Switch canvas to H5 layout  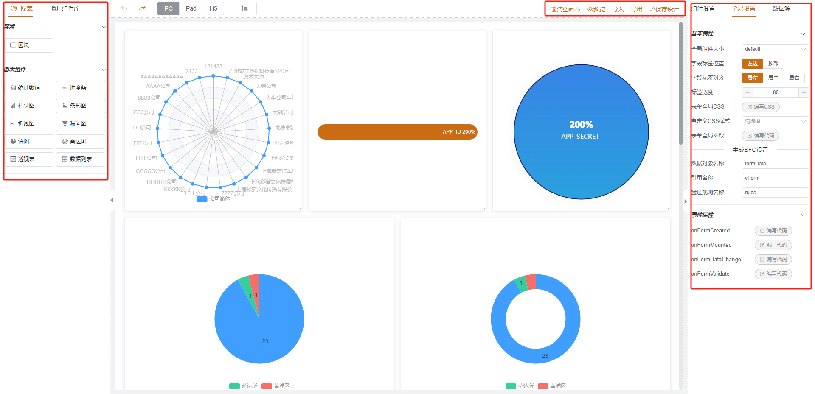click(214, 8)
